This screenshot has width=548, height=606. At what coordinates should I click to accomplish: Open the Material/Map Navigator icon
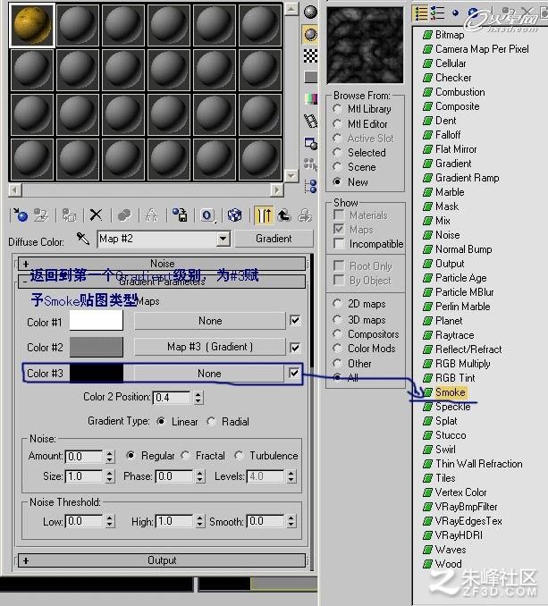tap(310, 186)
